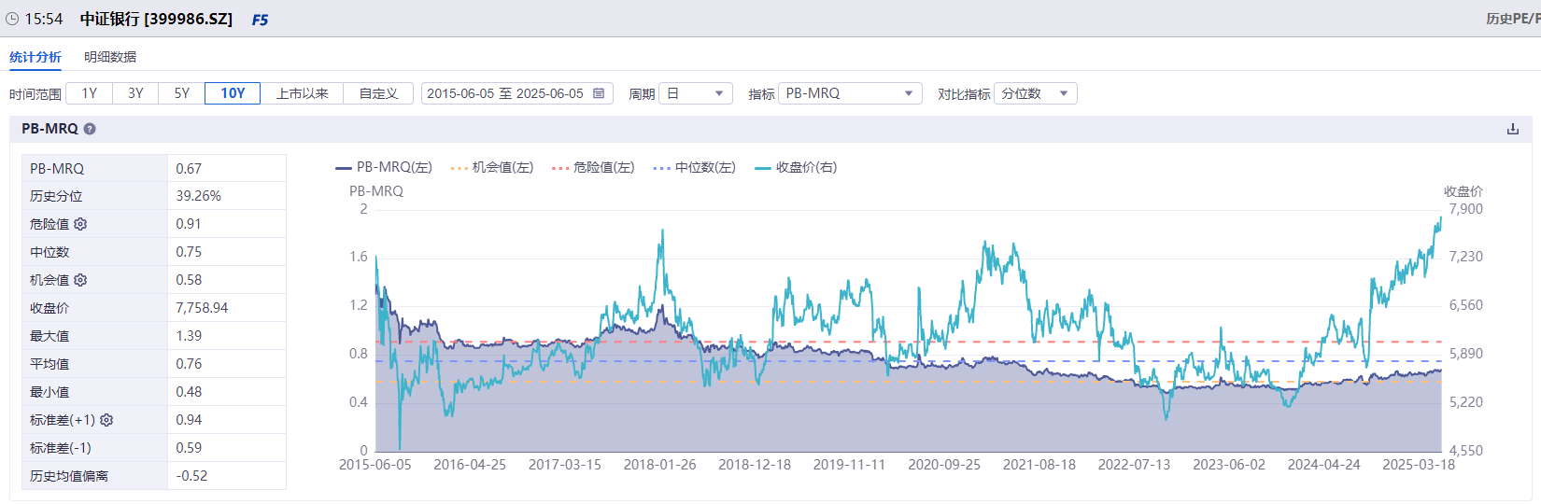
Task: Click the 机会值 value 0.58
Action: 189,280
